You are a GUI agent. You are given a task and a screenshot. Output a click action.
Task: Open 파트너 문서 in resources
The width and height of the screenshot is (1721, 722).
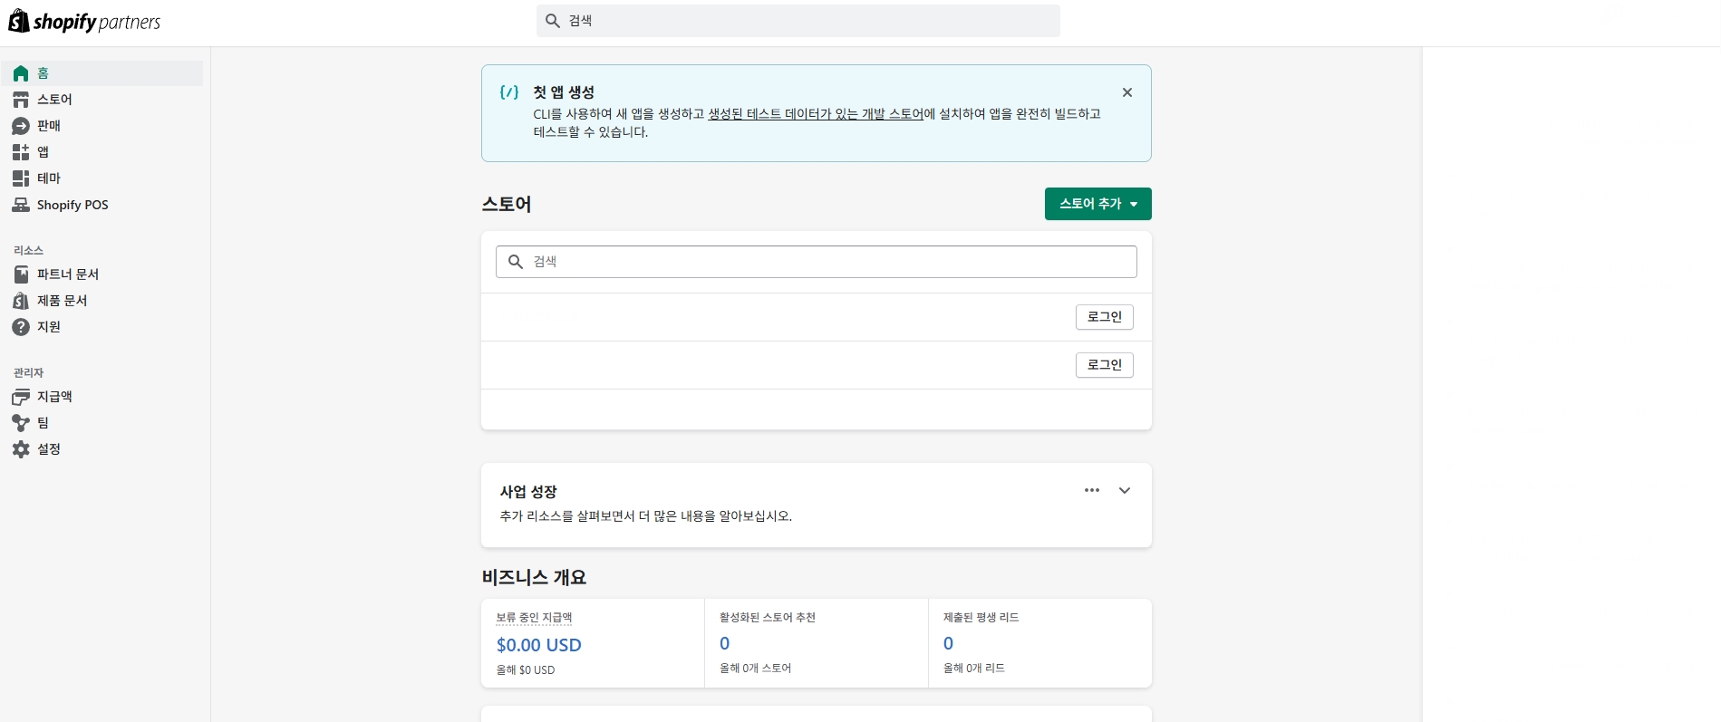[x=67, y=274]
